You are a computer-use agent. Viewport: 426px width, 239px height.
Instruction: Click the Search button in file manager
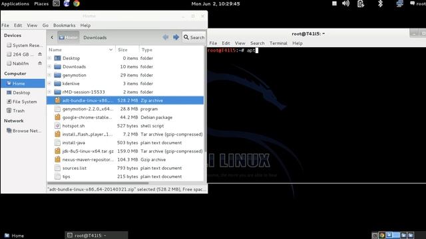tap(194, 37)
